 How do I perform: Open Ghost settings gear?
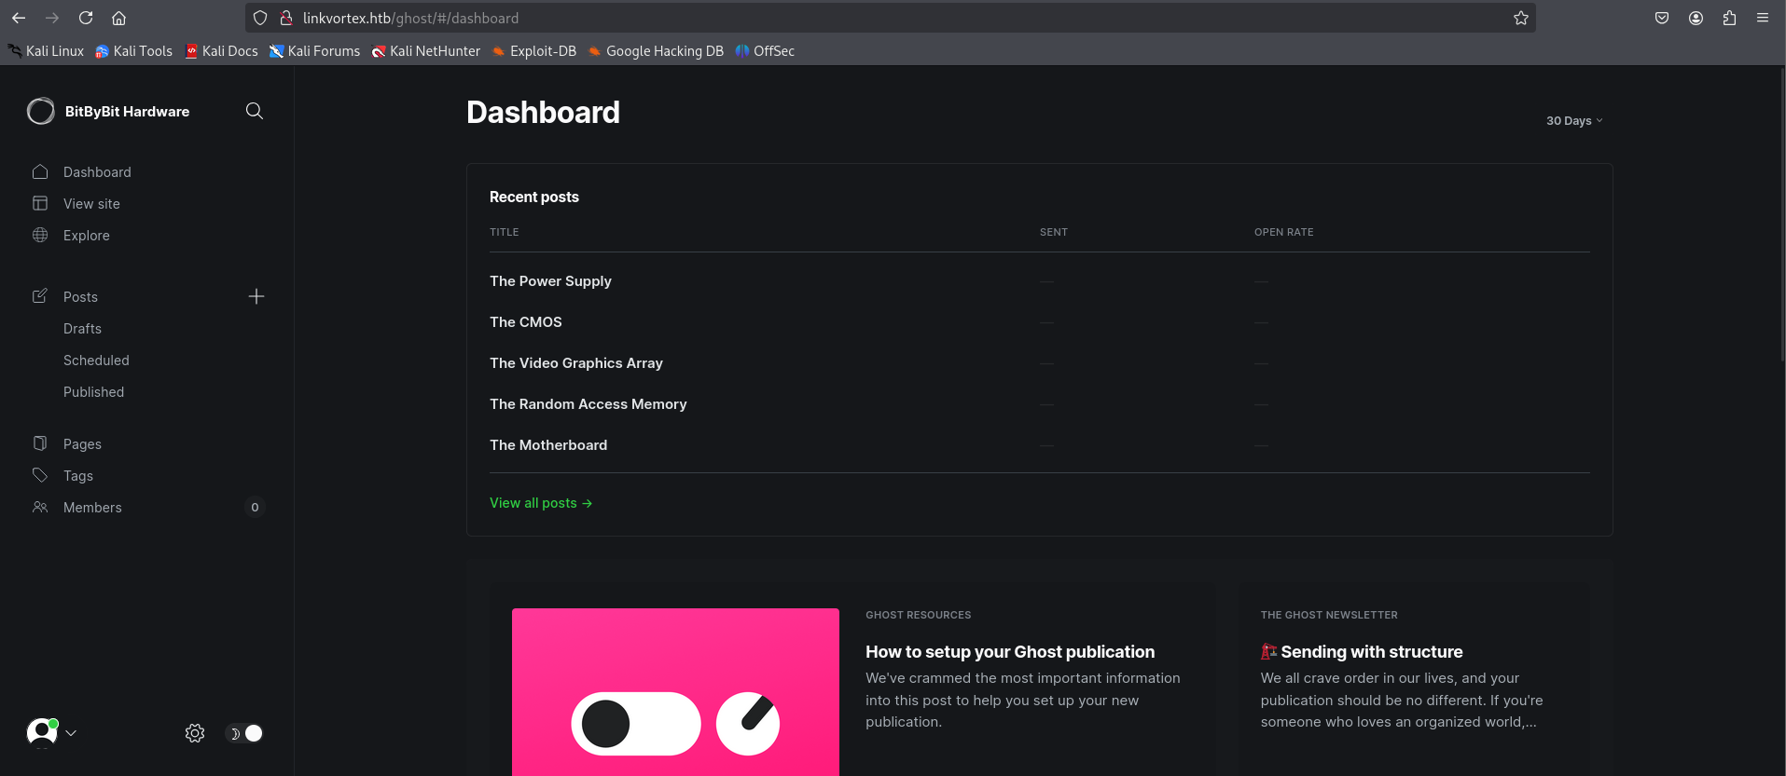(x=195, y=733)
